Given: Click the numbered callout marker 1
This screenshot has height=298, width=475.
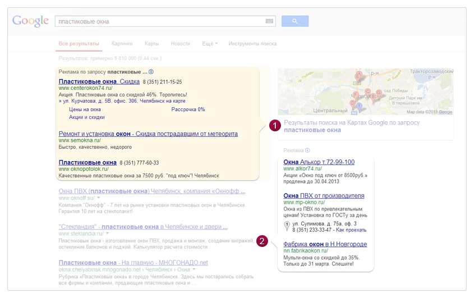Looking at the screenshot, I should [274, 126].
